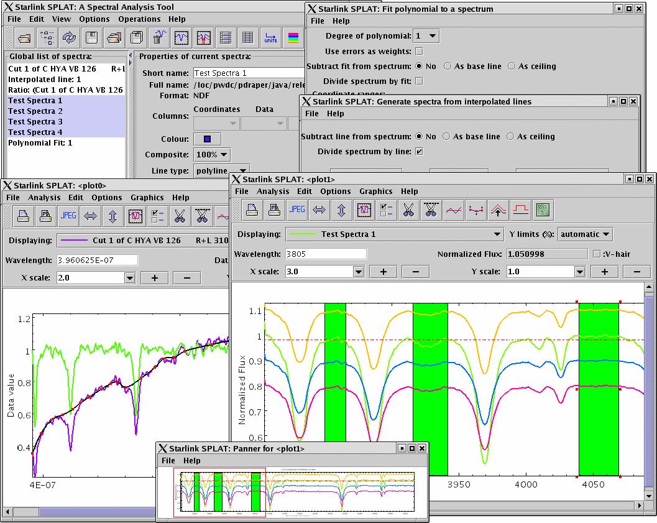657x523 pixels.
Task: Enable the Use errors as weights checkbox
Action: pos(419,51)
